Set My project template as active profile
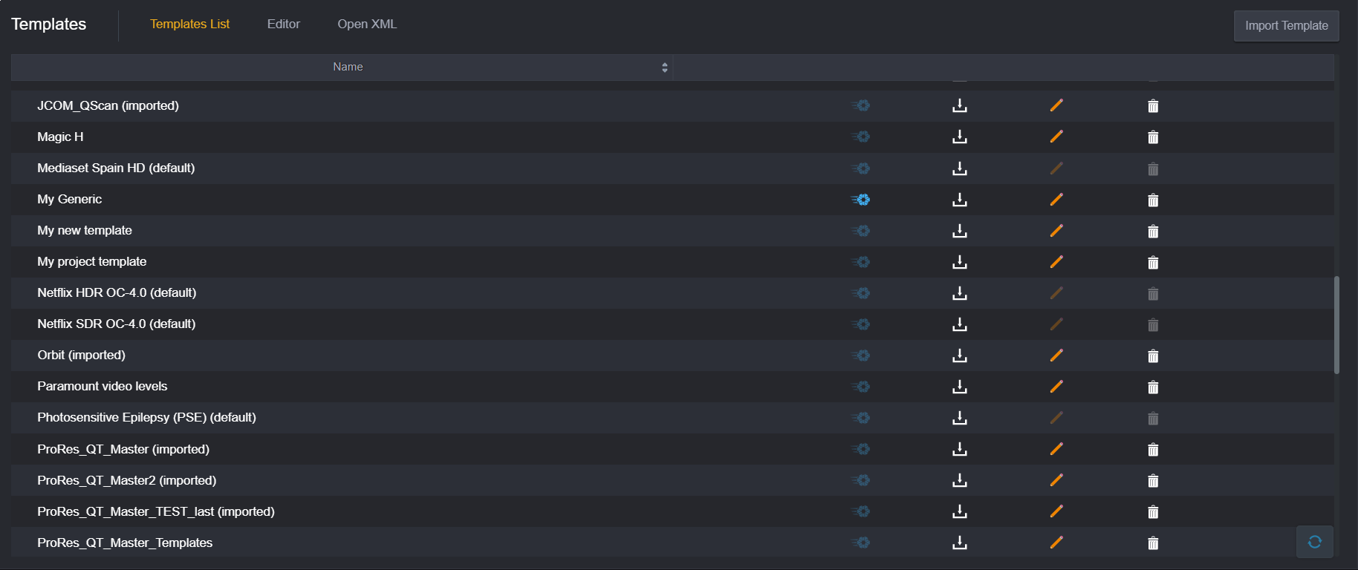 point(861,262)
